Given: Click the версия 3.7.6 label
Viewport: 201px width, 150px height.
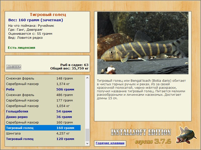Looking at the screenshot, I should coord(153,141).
